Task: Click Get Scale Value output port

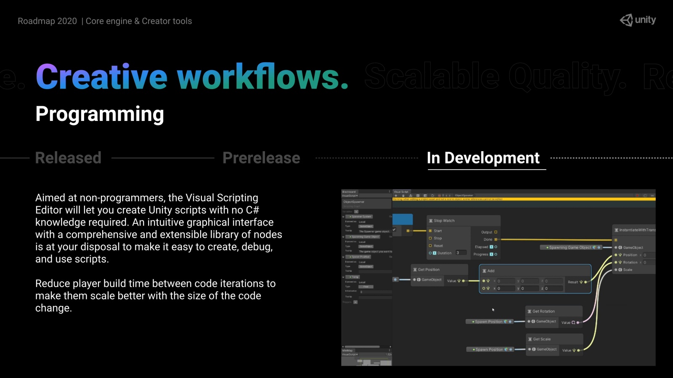Action: coord(579,350)
